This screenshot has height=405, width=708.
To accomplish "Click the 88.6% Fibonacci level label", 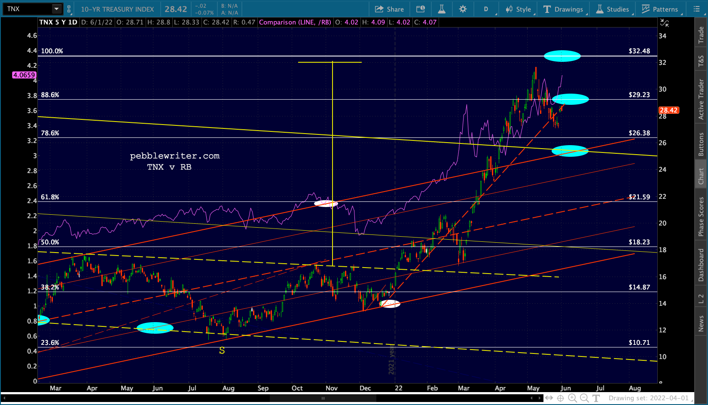I will coord(50,95).
